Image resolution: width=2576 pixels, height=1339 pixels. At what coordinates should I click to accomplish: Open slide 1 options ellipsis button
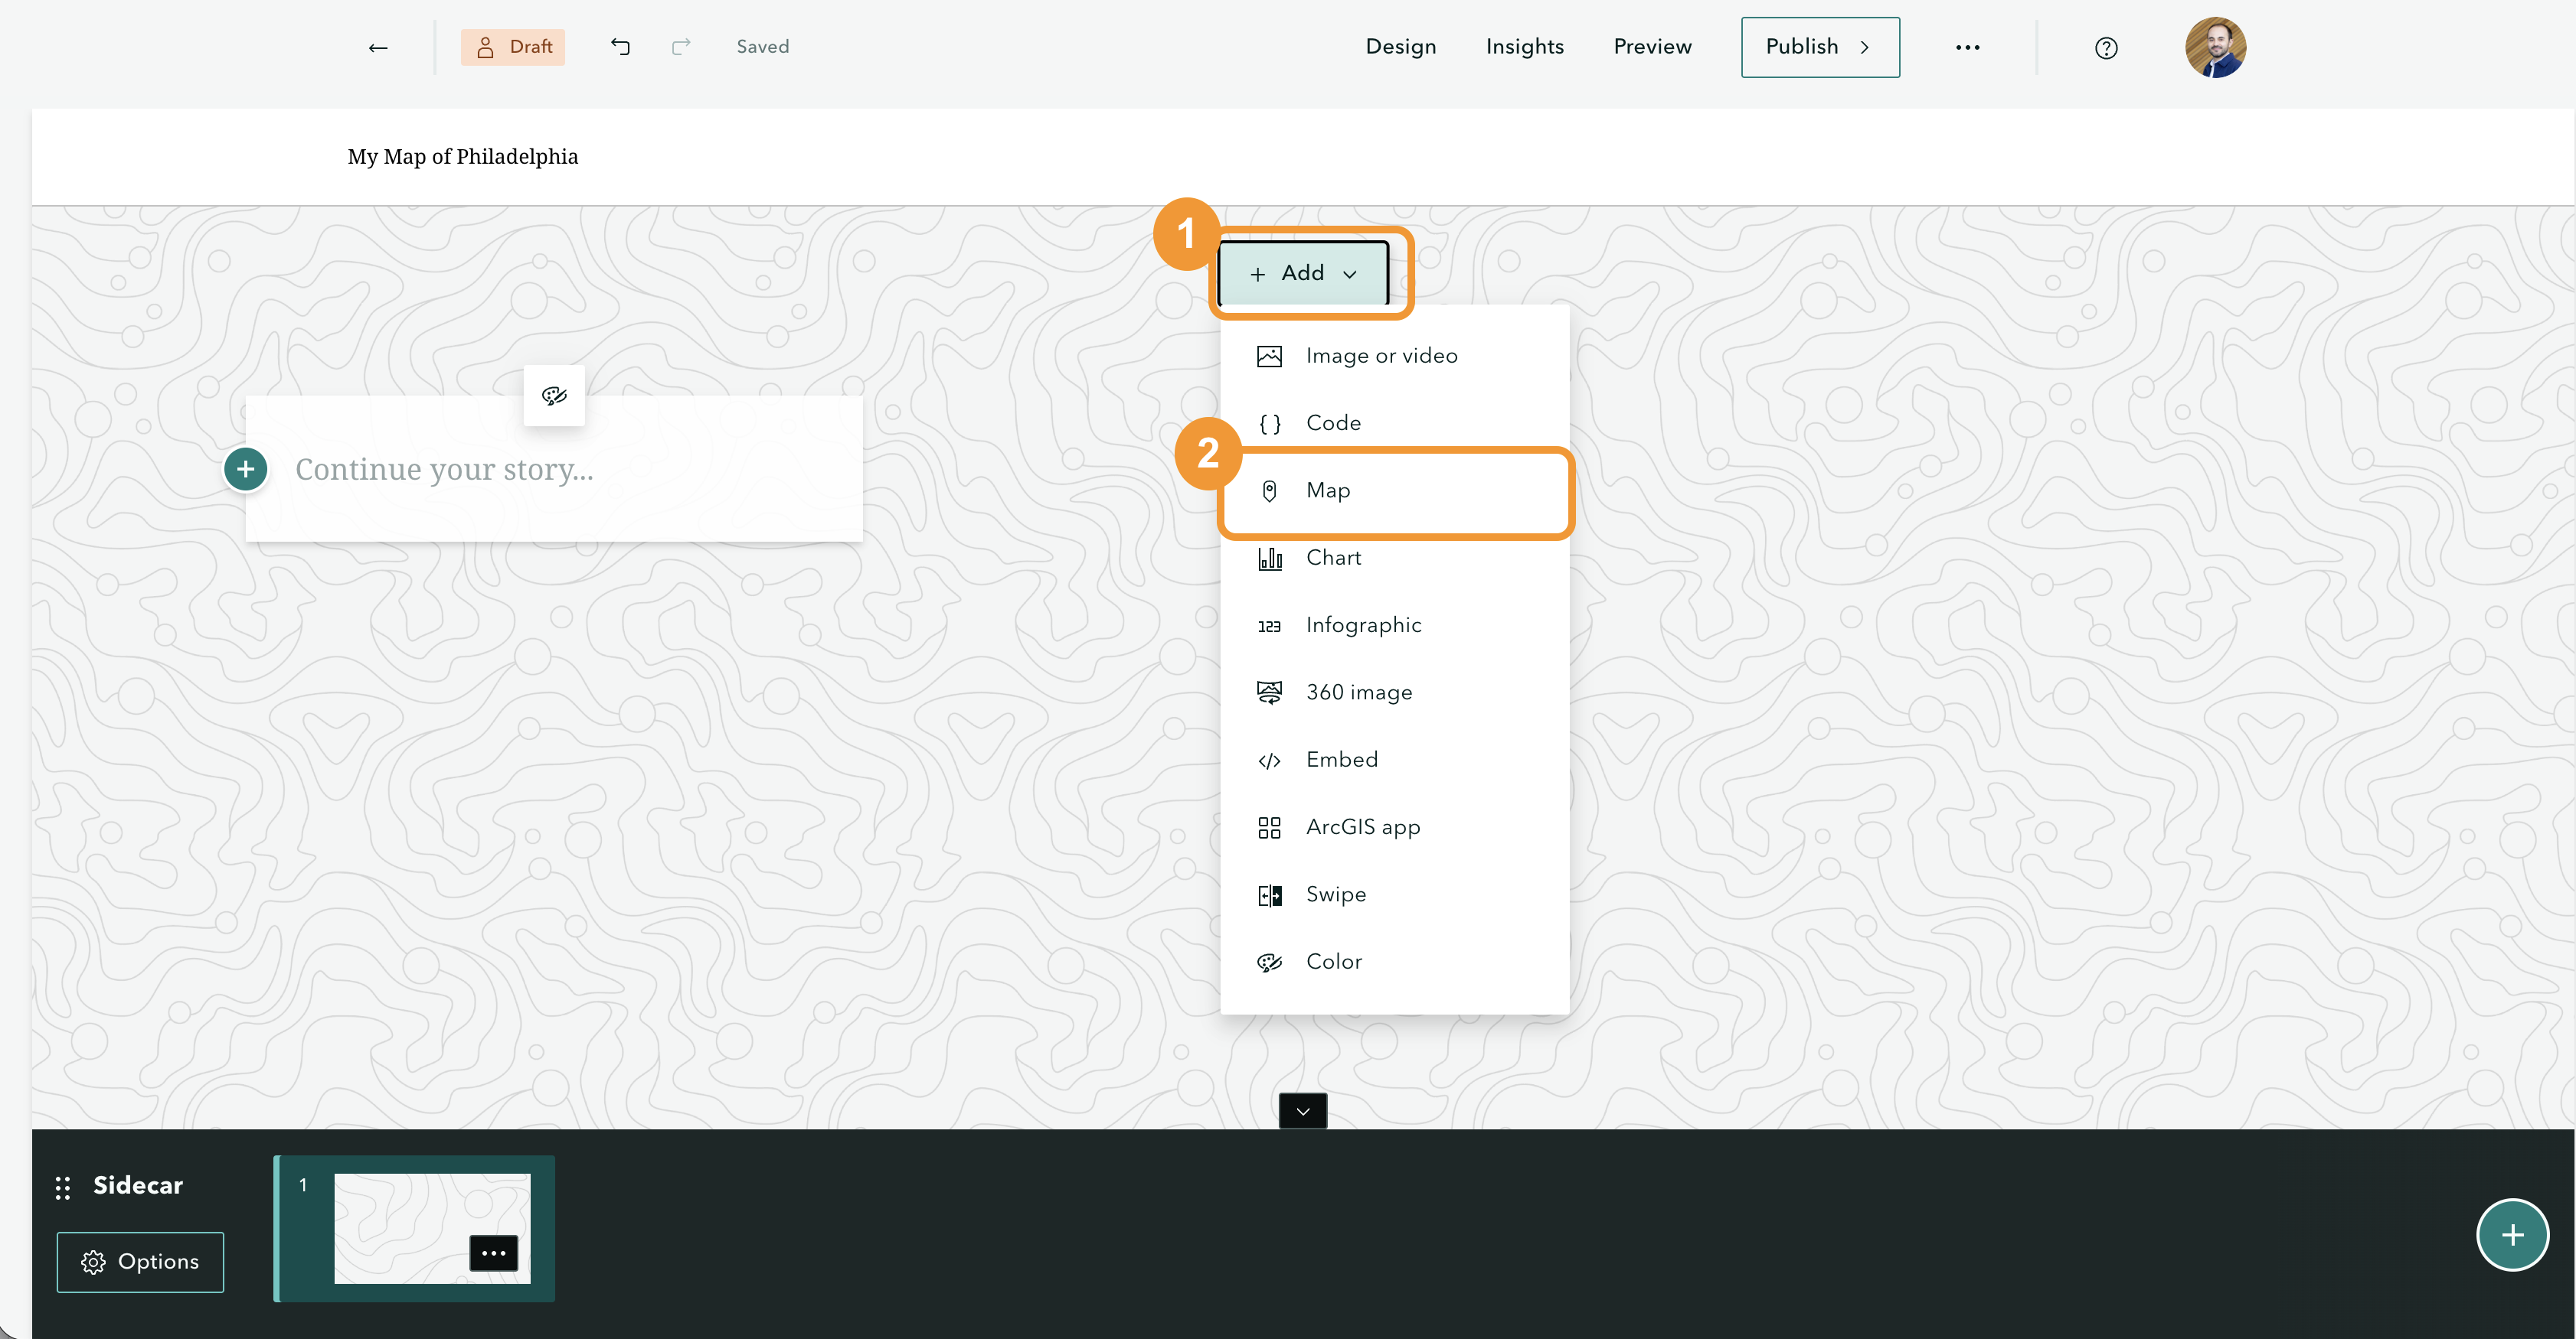pos(494,1252)
